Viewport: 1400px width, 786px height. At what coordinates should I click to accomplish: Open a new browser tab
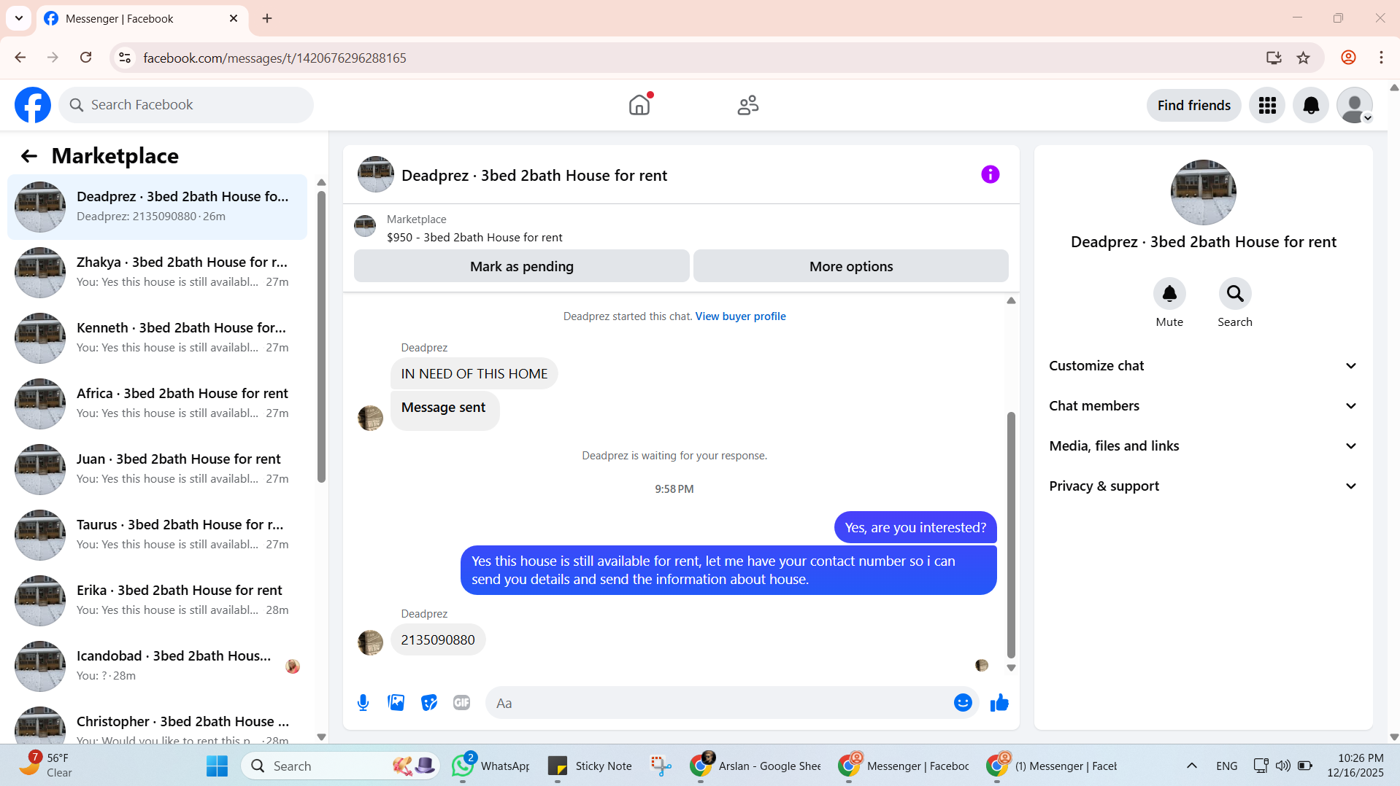267,18
